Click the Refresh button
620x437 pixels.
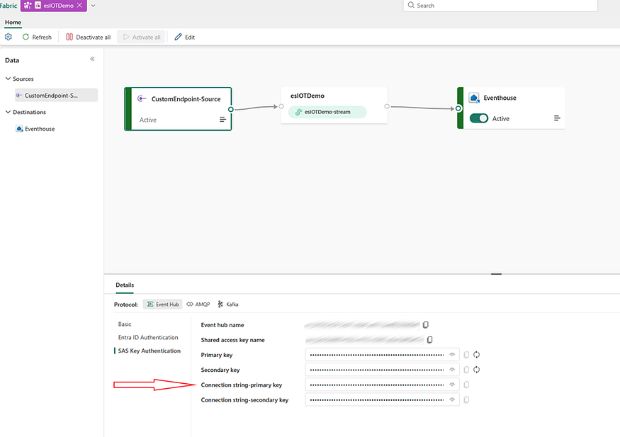tap(37, 37)
